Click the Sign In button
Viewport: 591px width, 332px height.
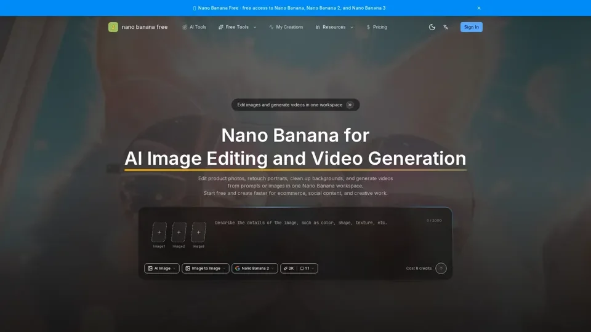click(471, 27)
